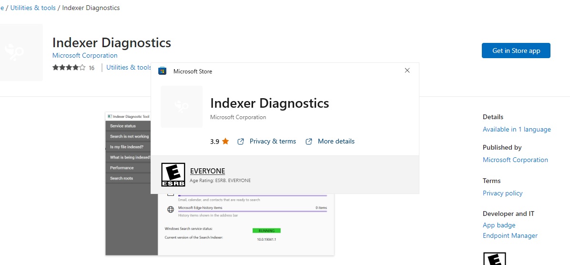
Task: Click the version number 10.0.19041.1
Action: (x=266, y=239)
